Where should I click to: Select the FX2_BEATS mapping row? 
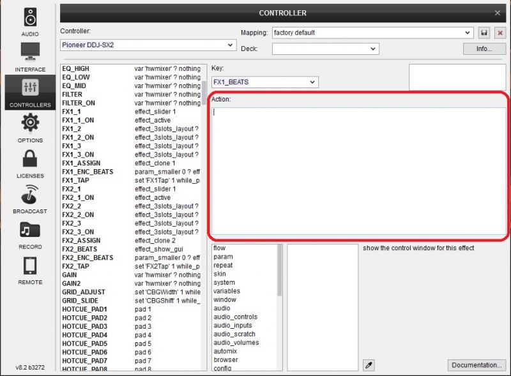132,249
